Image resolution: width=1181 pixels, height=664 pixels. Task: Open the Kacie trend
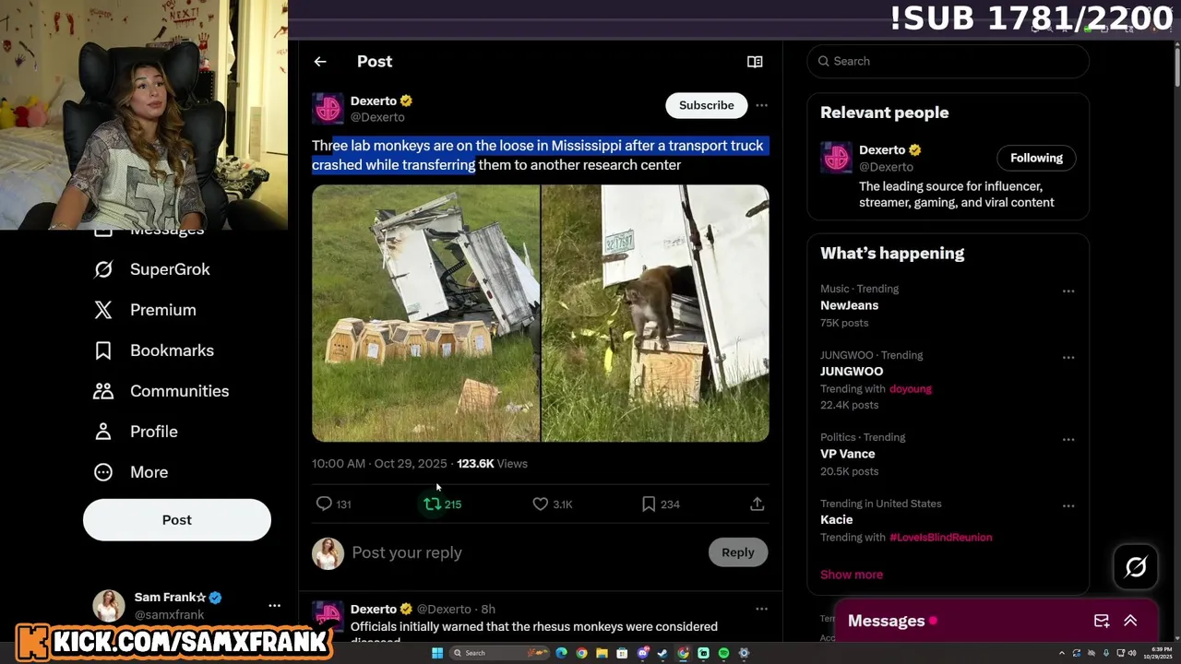[836, 520]
